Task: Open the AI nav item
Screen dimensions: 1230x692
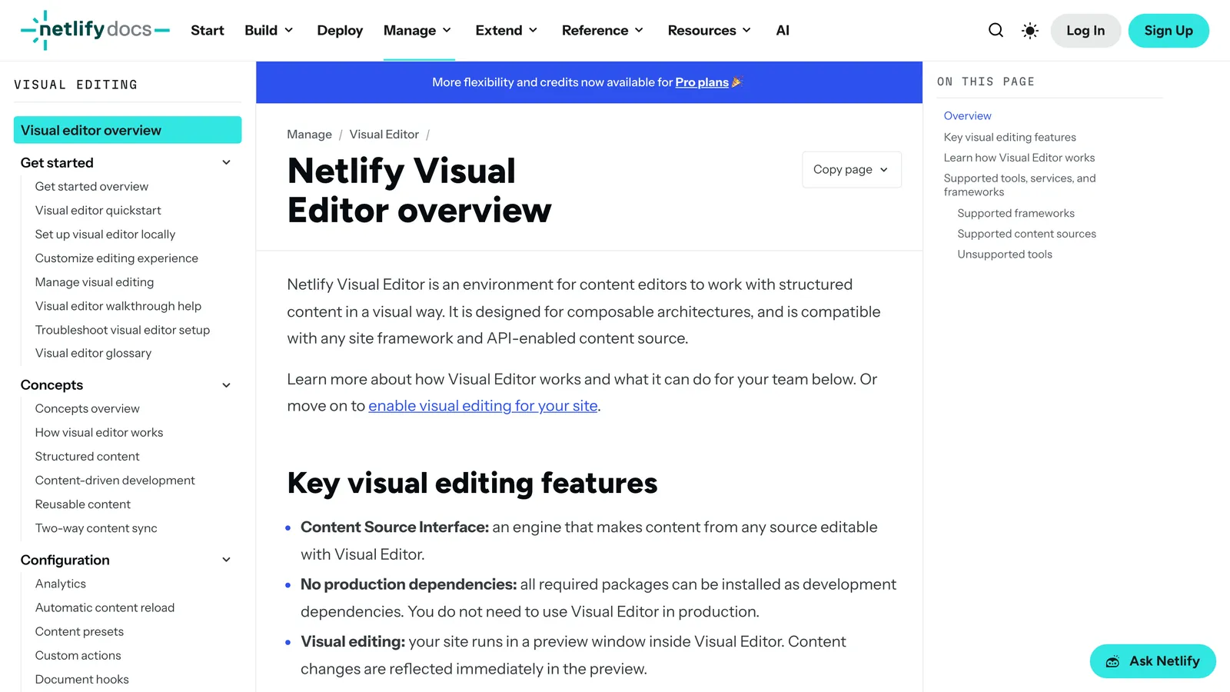Action: click(x=783, y=30)
